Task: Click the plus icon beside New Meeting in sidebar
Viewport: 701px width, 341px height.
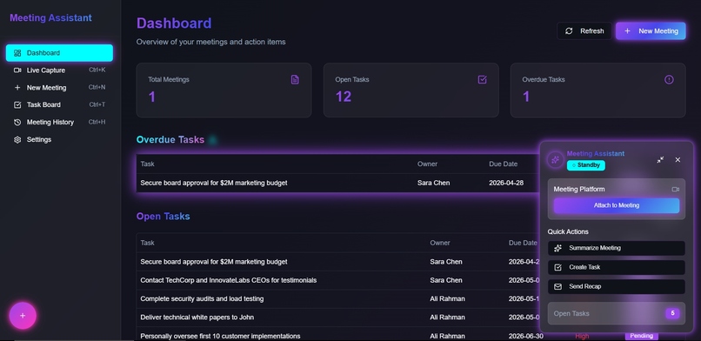Action: click(17, 88)
